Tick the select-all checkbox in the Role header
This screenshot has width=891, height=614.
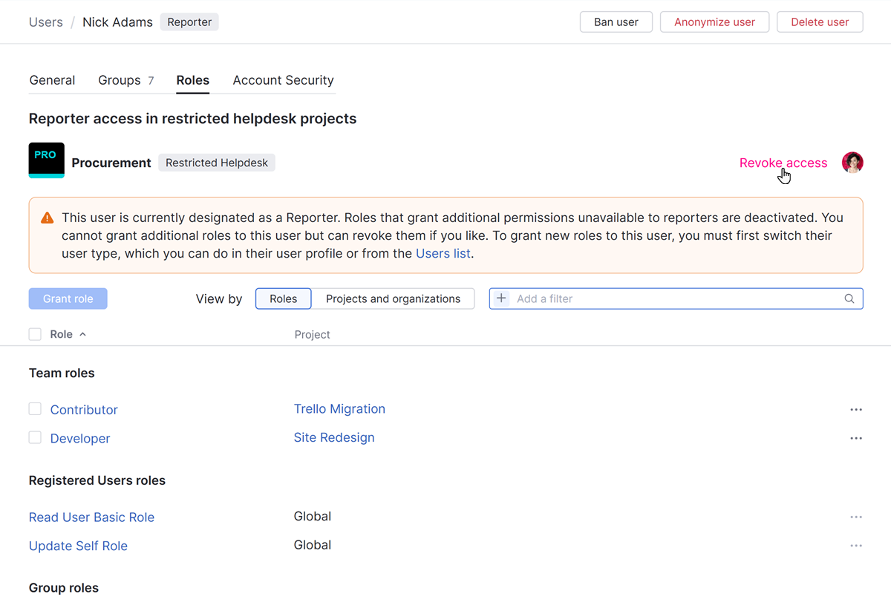(35, 334)
